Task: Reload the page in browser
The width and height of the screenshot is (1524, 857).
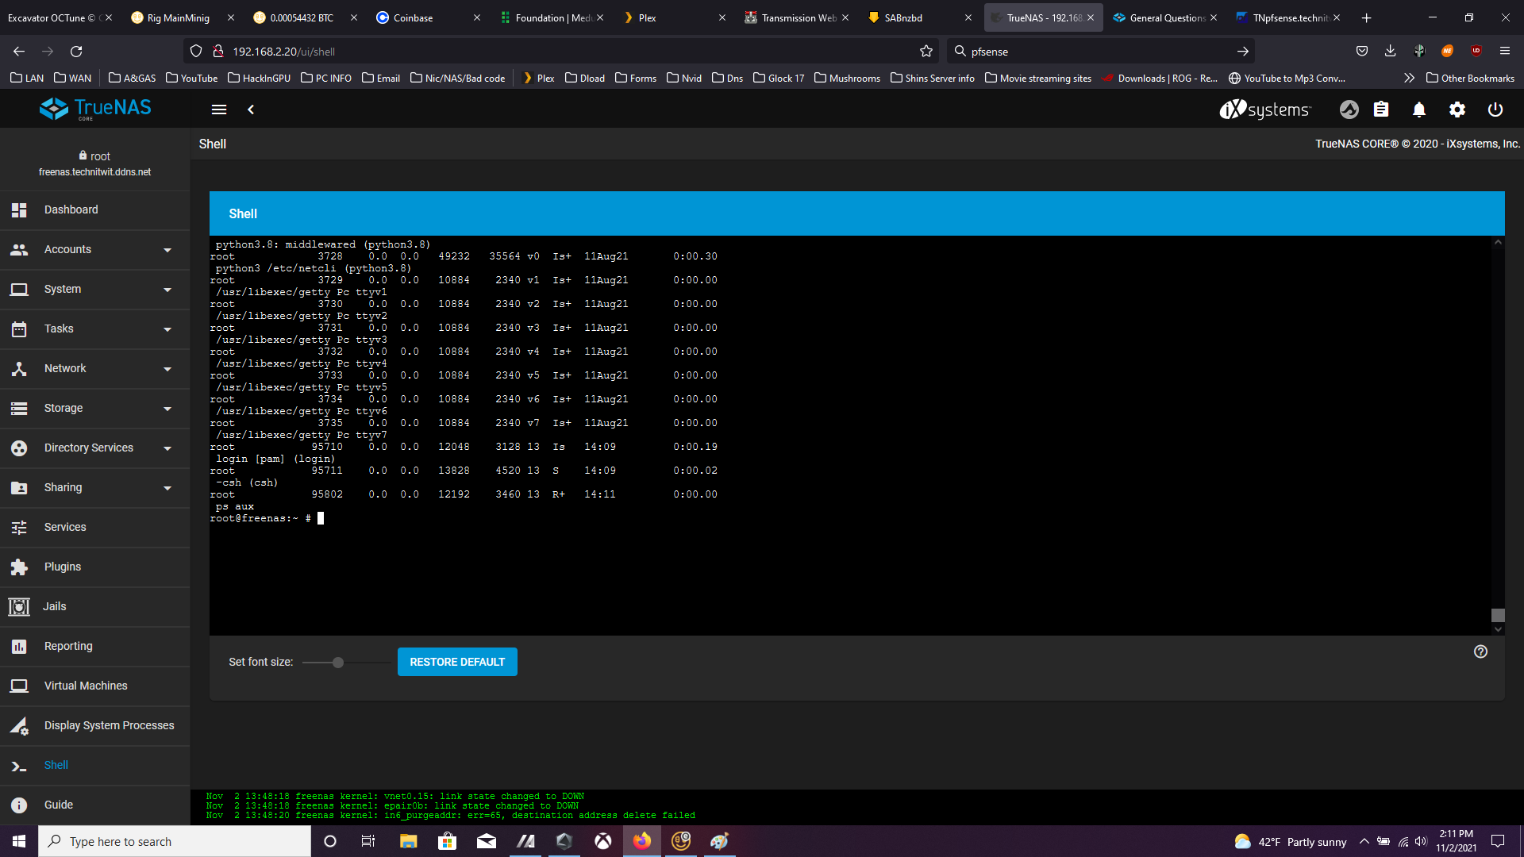Action: pyautogui.click(x=76, y=51)
